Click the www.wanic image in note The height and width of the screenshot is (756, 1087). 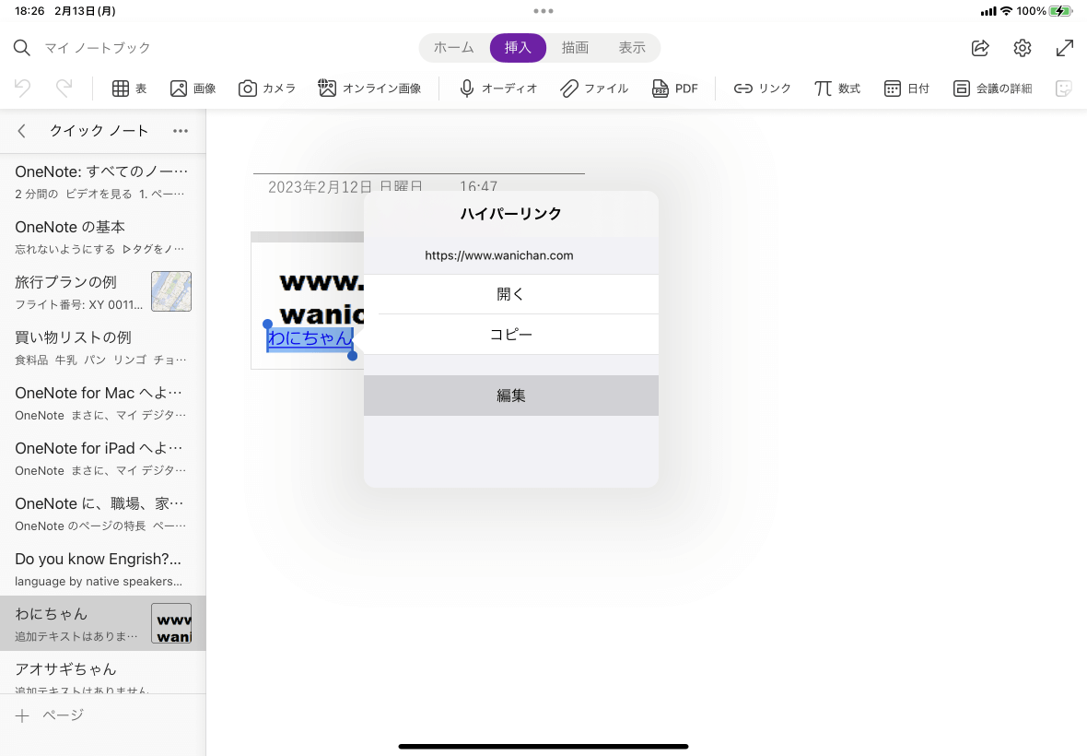tap(321, 298)
